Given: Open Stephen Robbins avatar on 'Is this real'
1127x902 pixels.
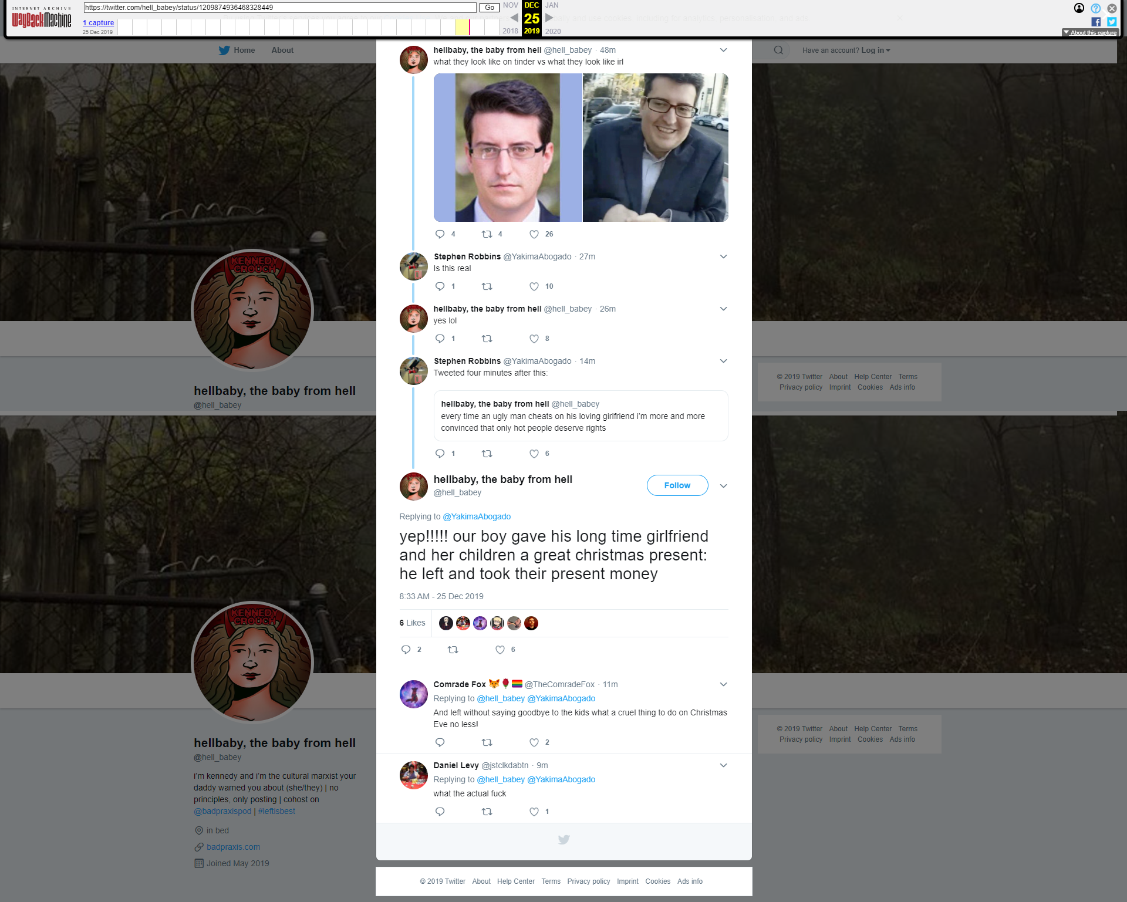Looking at the screenshot, I should pyautogui.click(x=414, y=266).
